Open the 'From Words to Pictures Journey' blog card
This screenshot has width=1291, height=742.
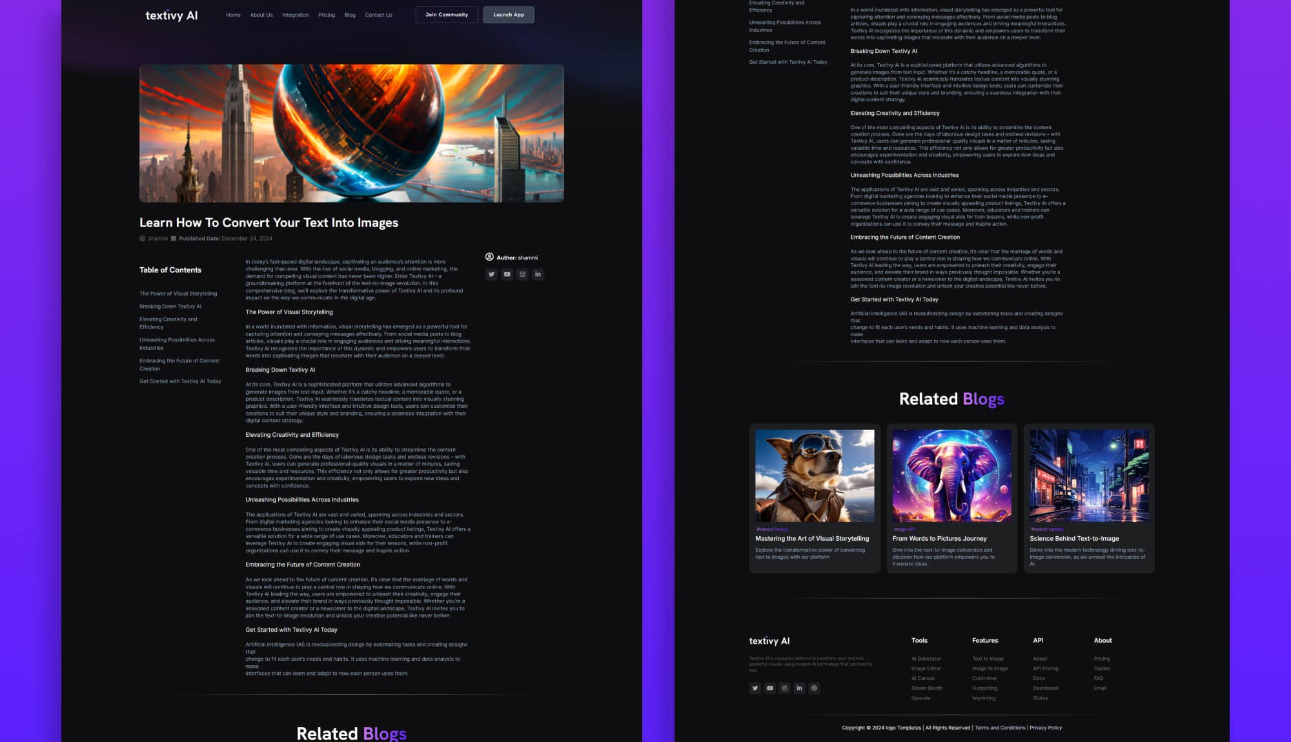tap(940, 538)
